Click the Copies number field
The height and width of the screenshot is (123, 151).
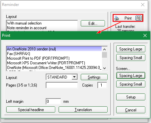(x=102, y=85)
